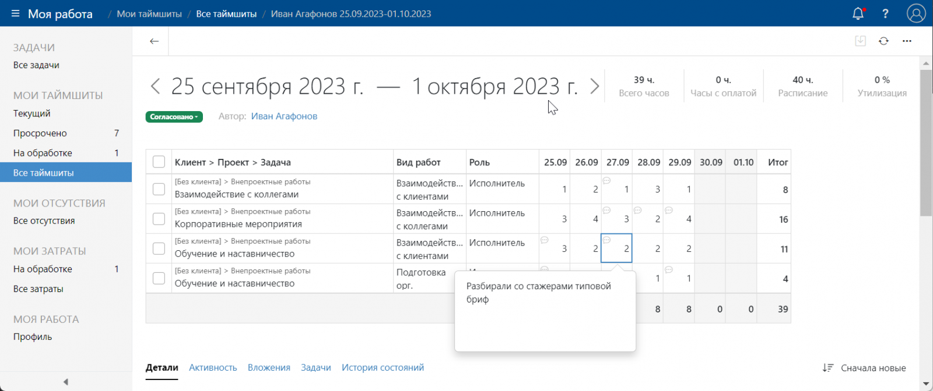Click the back arrow button
933x391 pixels.
154,41
